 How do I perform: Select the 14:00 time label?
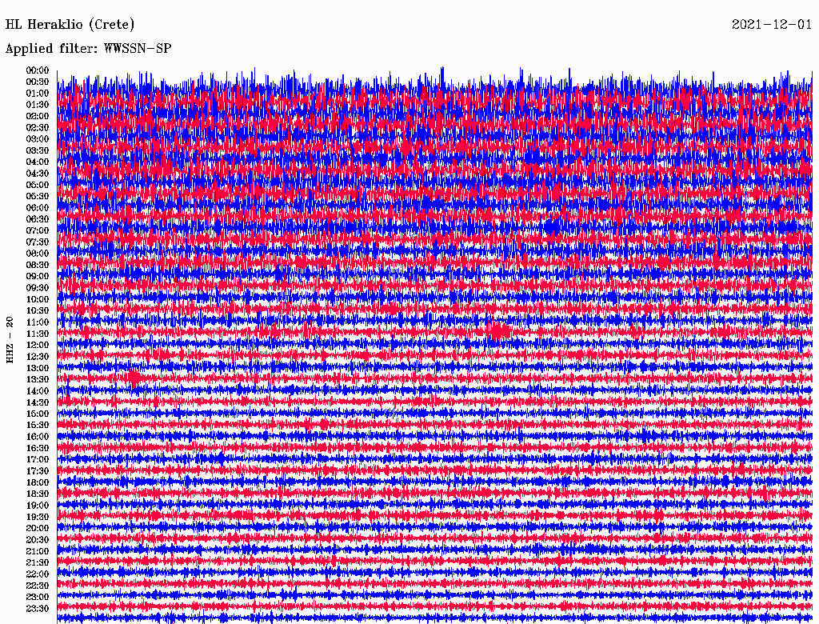pyautogui.click(x=37, y=391)
